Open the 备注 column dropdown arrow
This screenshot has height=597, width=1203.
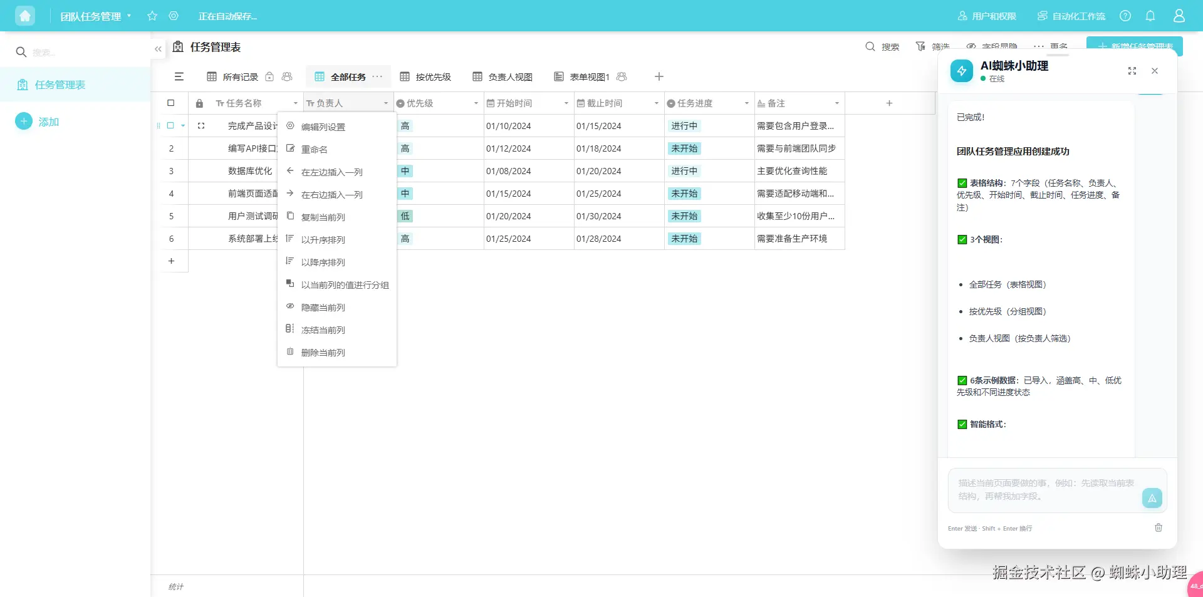(837, 103)
